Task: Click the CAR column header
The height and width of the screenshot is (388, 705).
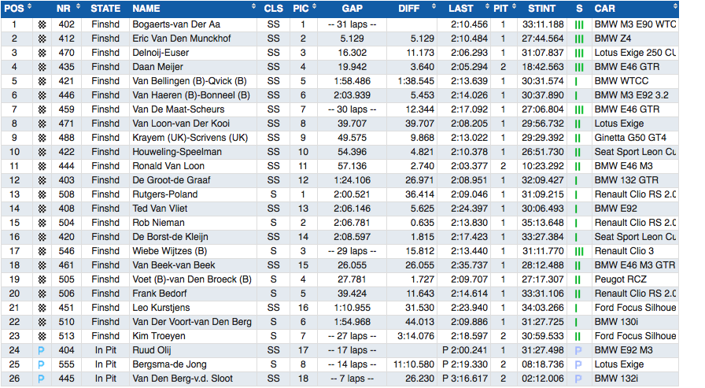Action: (606, 8)
